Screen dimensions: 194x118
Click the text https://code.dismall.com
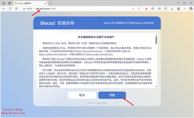[x=99, y=55]
